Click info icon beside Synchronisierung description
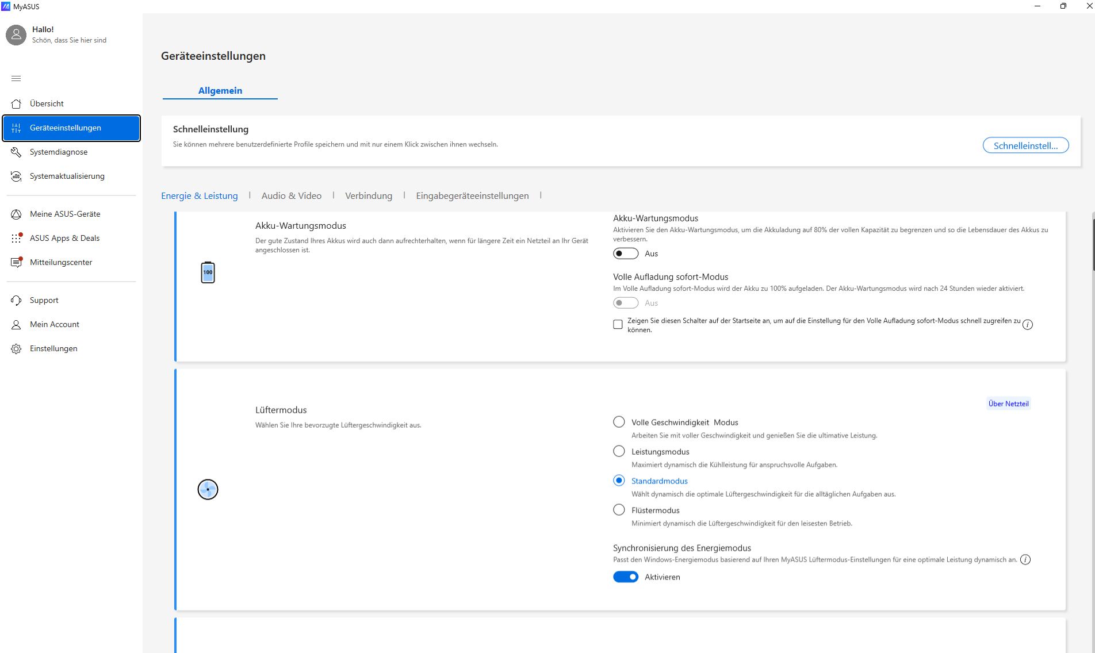Viewport: 1095px width, 653px height. point(1025,560)
